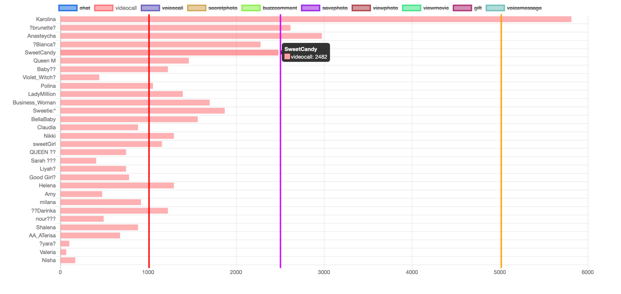
Task: Click the BellaBaby bar
Action: tap(129, 119)
